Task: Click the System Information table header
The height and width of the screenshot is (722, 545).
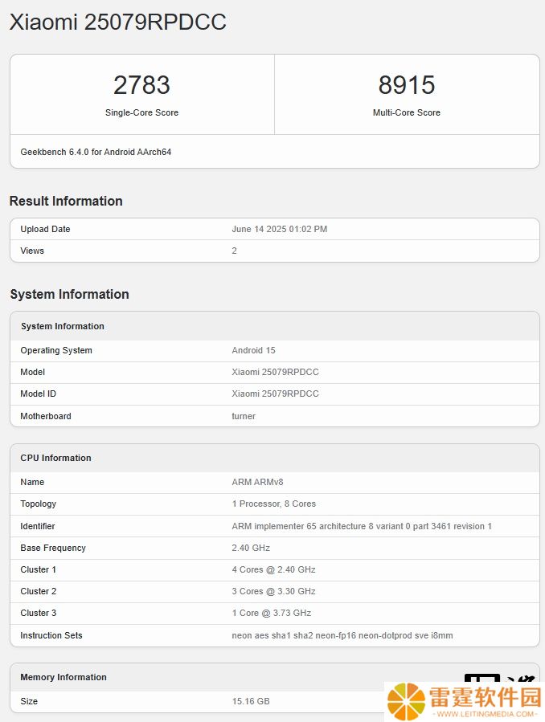Action: [63, 326]
